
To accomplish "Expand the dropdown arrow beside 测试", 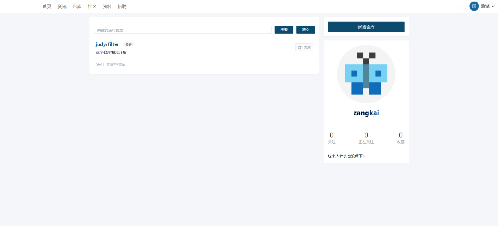I will [x=493, y=7].
